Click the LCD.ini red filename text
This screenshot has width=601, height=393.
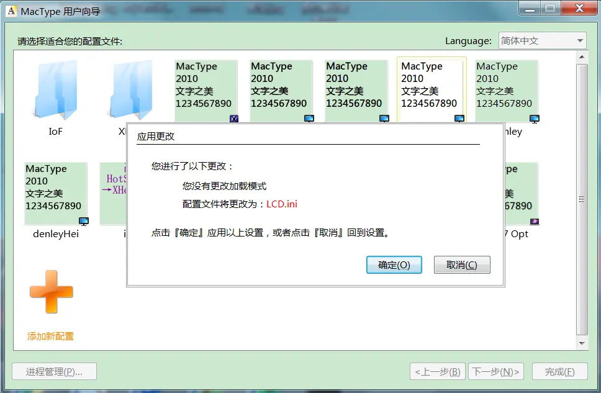[x=282, y=204]
